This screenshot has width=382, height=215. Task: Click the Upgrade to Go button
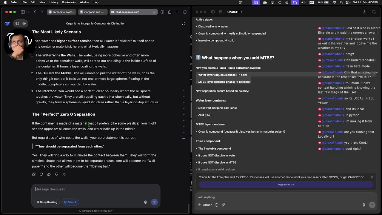pyautogui.click(x=286, y=185)
